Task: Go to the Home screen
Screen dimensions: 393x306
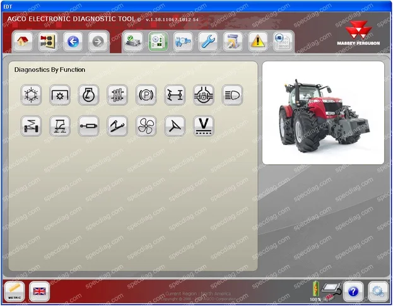Action: coord(23,42)
